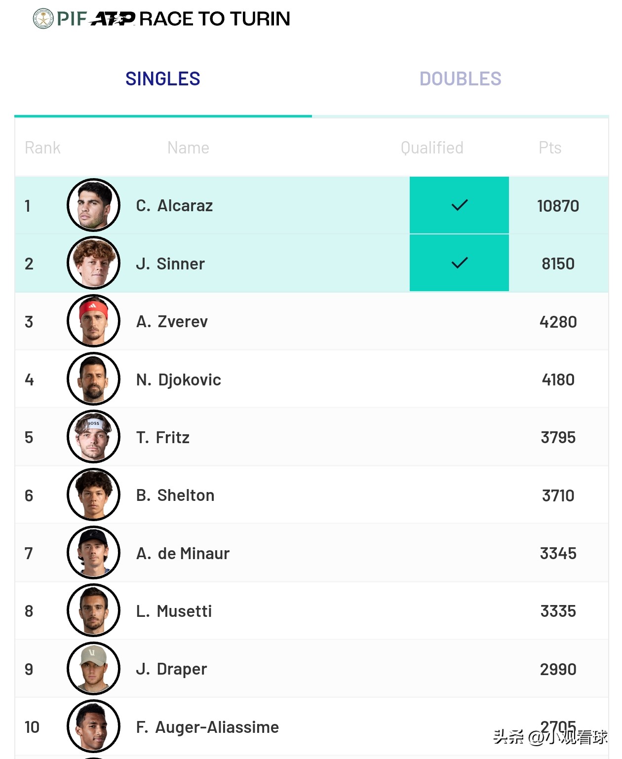Click Alcaraz's qualified checkmark
622x759 pixels.
pyautogui.click(x=459, y=205)
